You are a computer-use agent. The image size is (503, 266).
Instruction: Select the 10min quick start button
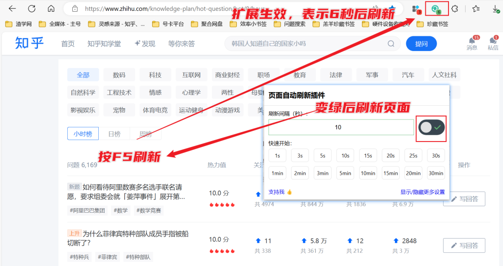368,173
